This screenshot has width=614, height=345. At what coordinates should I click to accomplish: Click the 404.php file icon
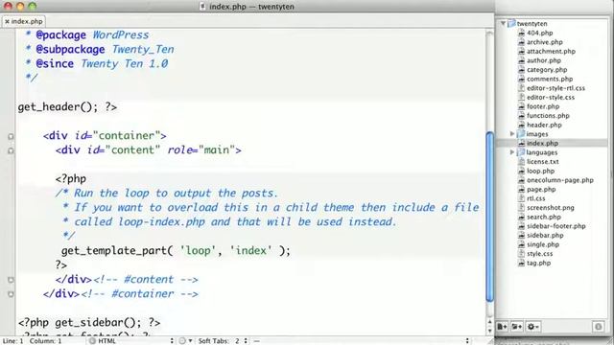click(x=521, y=33)
